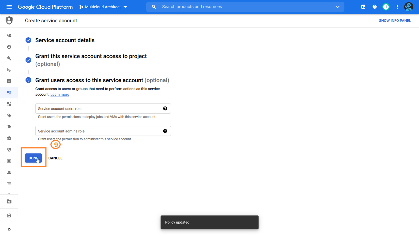Open the Learn more link

(x=60, y=94)
